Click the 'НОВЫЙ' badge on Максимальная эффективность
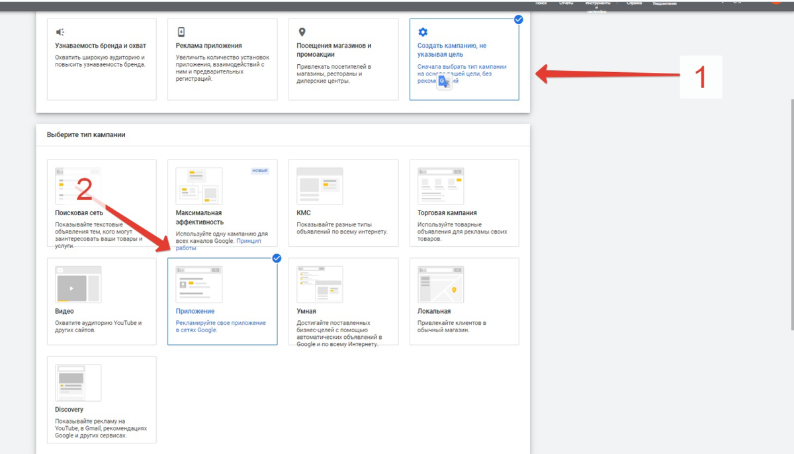The image size is (794, 454). click(260, 171)
